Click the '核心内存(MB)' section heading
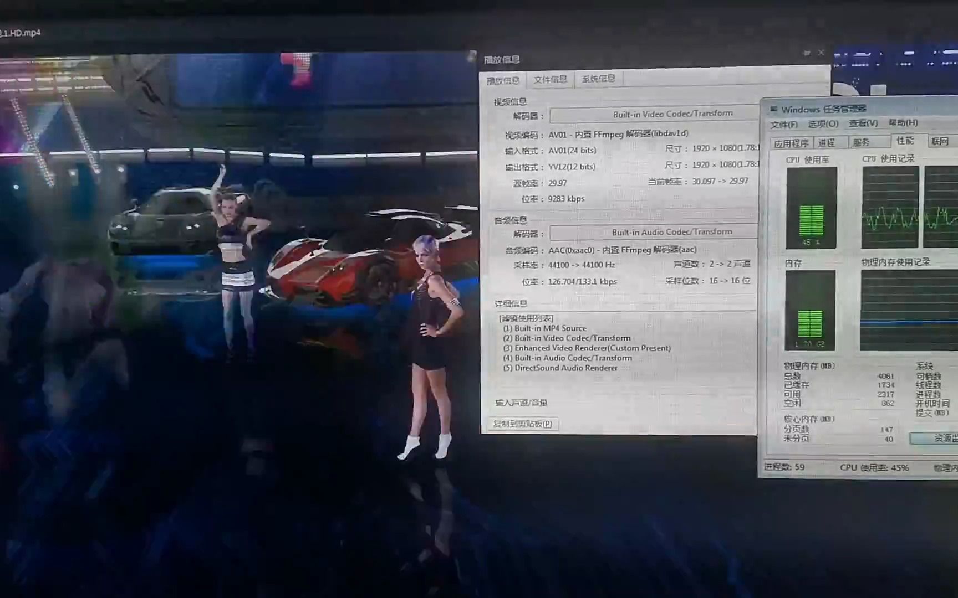 pos(809,419)
